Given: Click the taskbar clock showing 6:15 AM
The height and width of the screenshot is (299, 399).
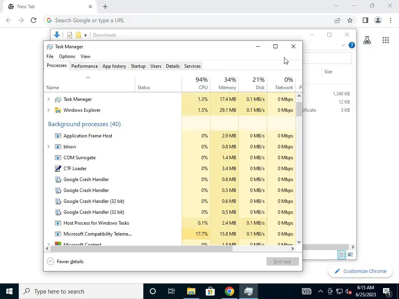Looking at the screenshot, I should [x=365, y=291].
